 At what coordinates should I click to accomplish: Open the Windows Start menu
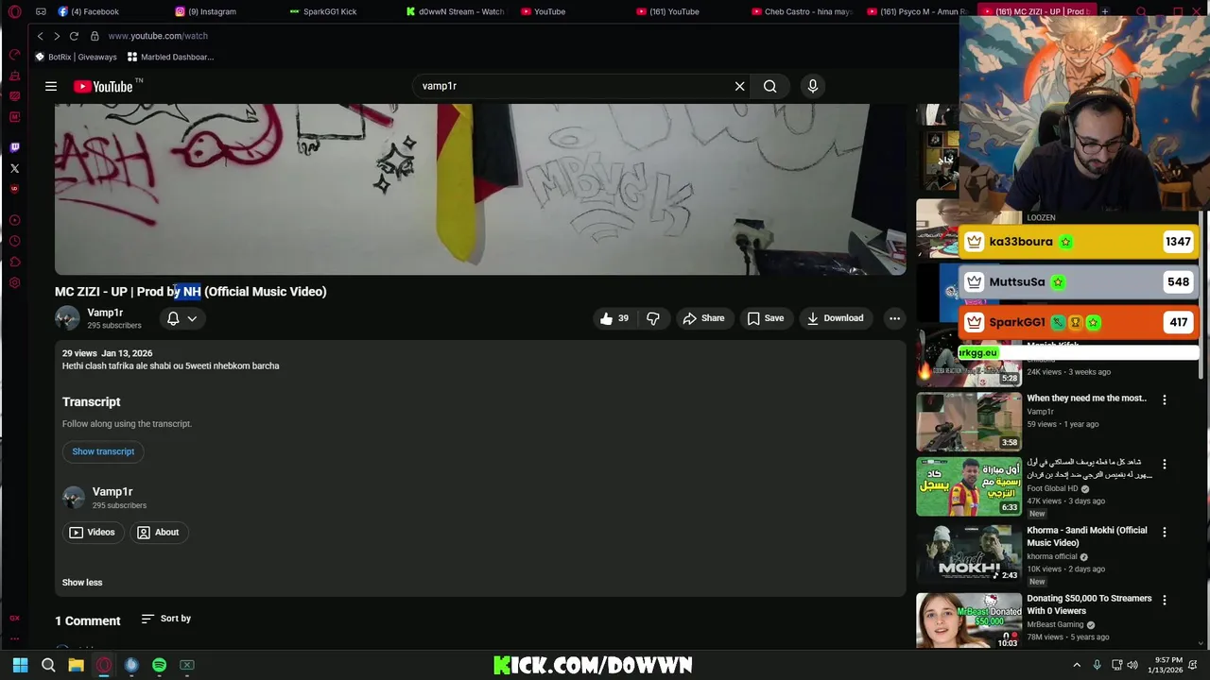(20, 665)
